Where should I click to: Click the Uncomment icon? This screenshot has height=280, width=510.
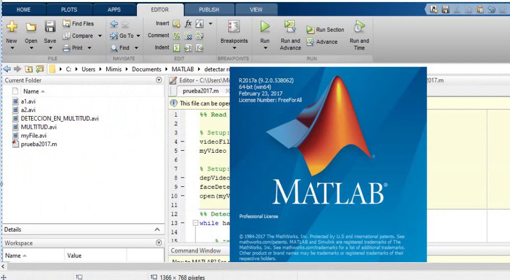pos(188,36)
